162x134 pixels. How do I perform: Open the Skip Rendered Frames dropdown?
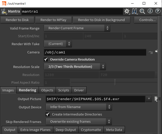[x=79, y=121]
